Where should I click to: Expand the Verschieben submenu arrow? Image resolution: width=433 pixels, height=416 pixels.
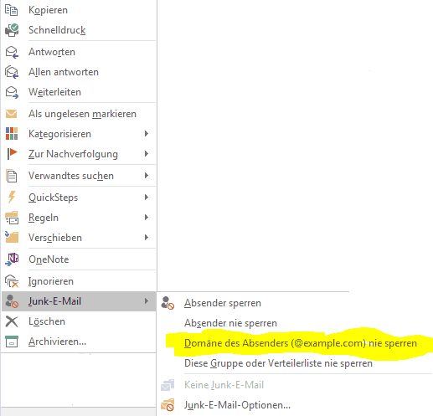tap(147, 238)
